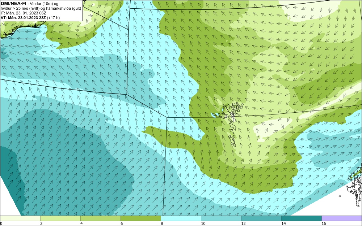This screenshot has width=362, height=226.
Task: Click the 'Vindur (10m) og' label
Action: (44, 4)
